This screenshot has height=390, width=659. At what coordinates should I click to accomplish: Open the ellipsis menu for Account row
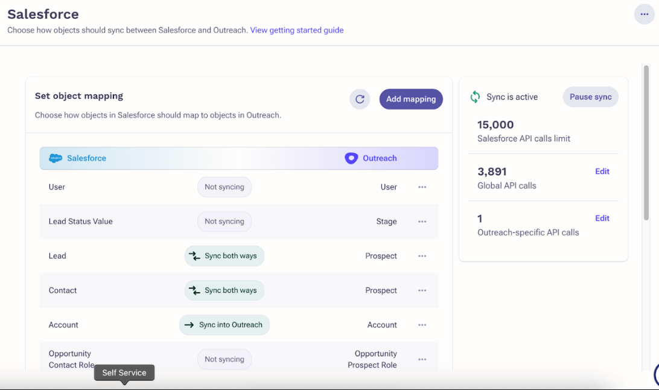click(x=422, y=325)
